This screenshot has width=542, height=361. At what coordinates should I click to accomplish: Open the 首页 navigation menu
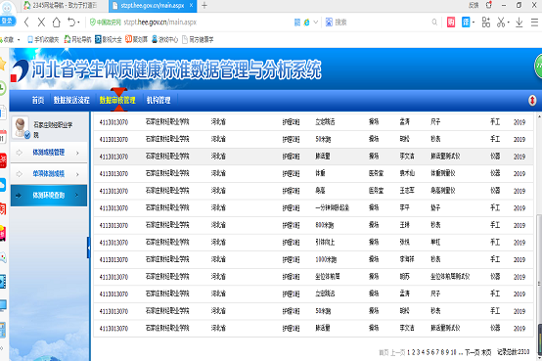[x=38, y=100]
